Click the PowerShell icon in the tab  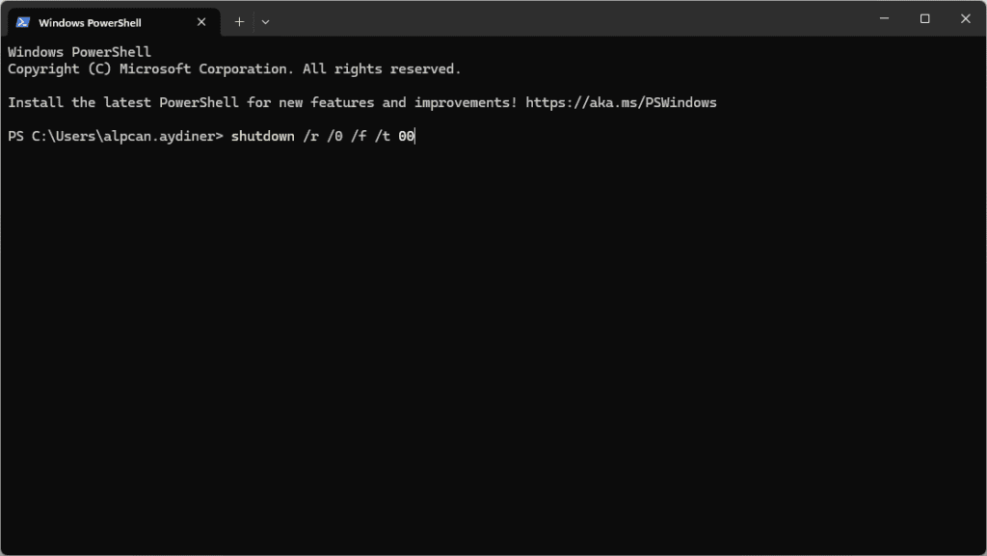point(23,22)
